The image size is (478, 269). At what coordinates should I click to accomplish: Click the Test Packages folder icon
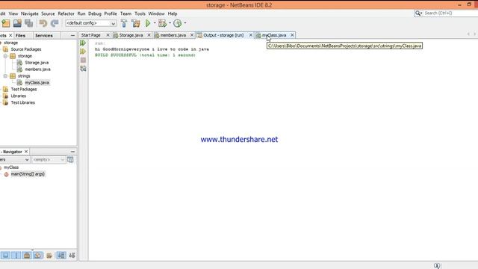(x=5, y=89)
